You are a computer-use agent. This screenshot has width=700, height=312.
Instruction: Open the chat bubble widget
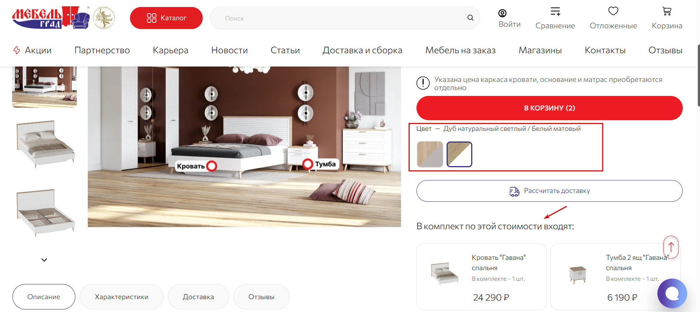(x=672, y=293)
